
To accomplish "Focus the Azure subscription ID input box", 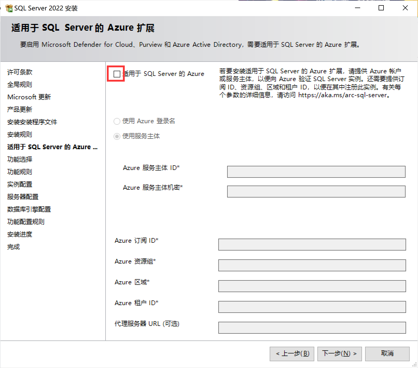I will pos(312,245).
